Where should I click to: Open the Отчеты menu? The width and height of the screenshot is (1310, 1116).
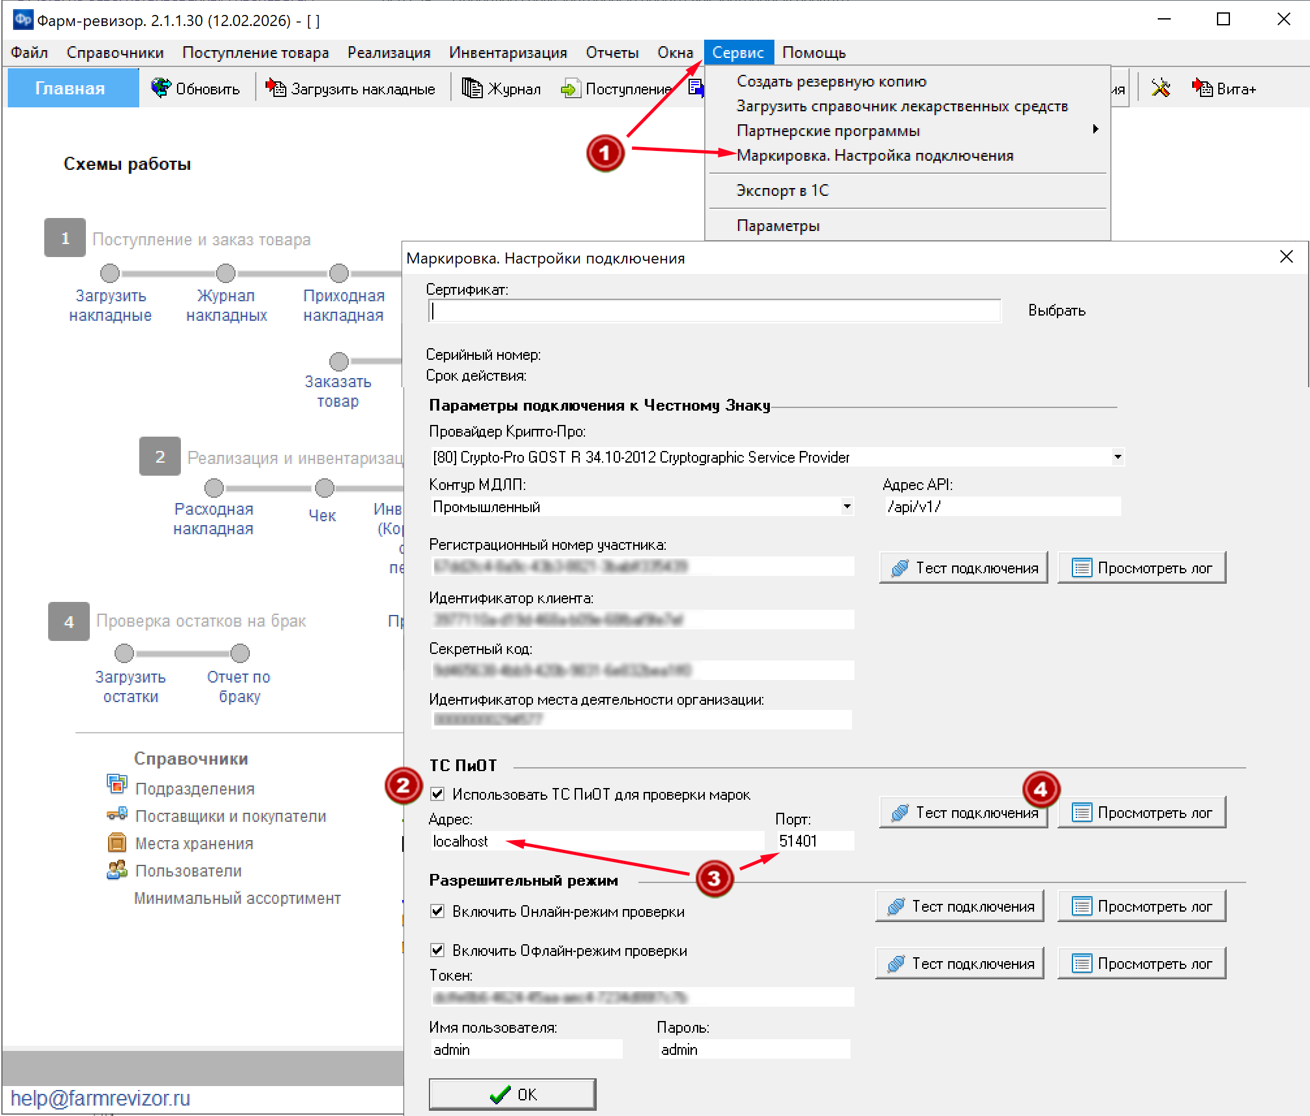click(x=612, y=53)
